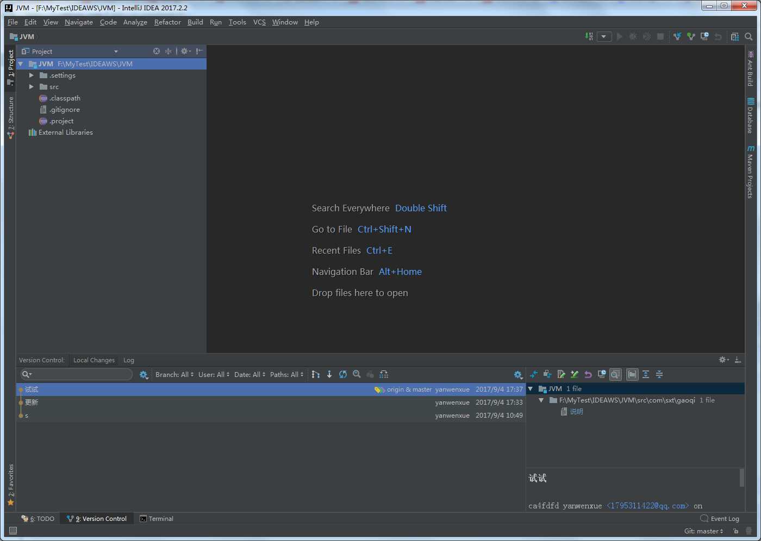Open the Paths: All filter dropdown
This screenshot has width=761, height=541.
(287, 375)
